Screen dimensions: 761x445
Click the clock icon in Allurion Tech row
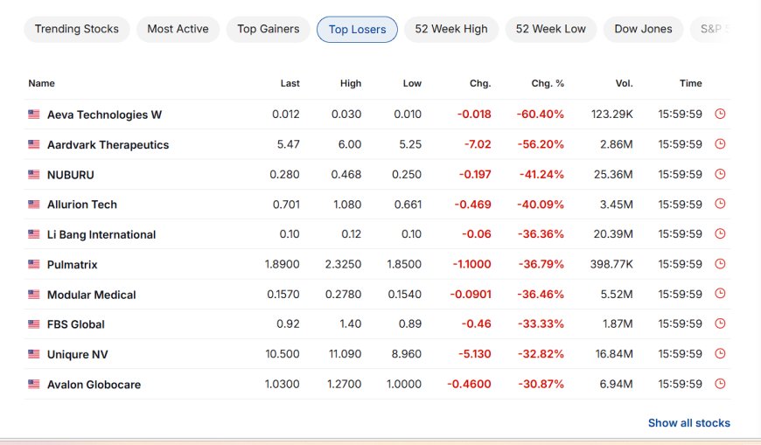(x=720, y=204)
